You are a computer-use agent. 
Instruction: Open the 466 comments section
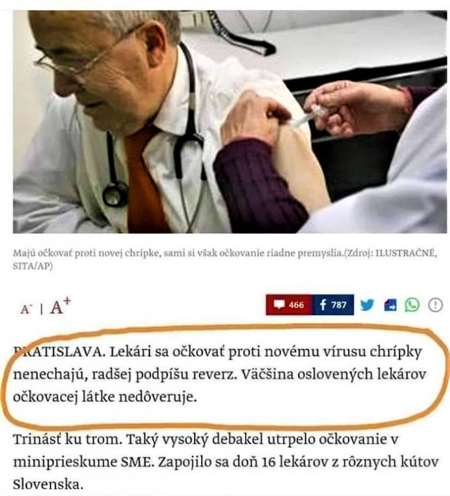(290, 305)
